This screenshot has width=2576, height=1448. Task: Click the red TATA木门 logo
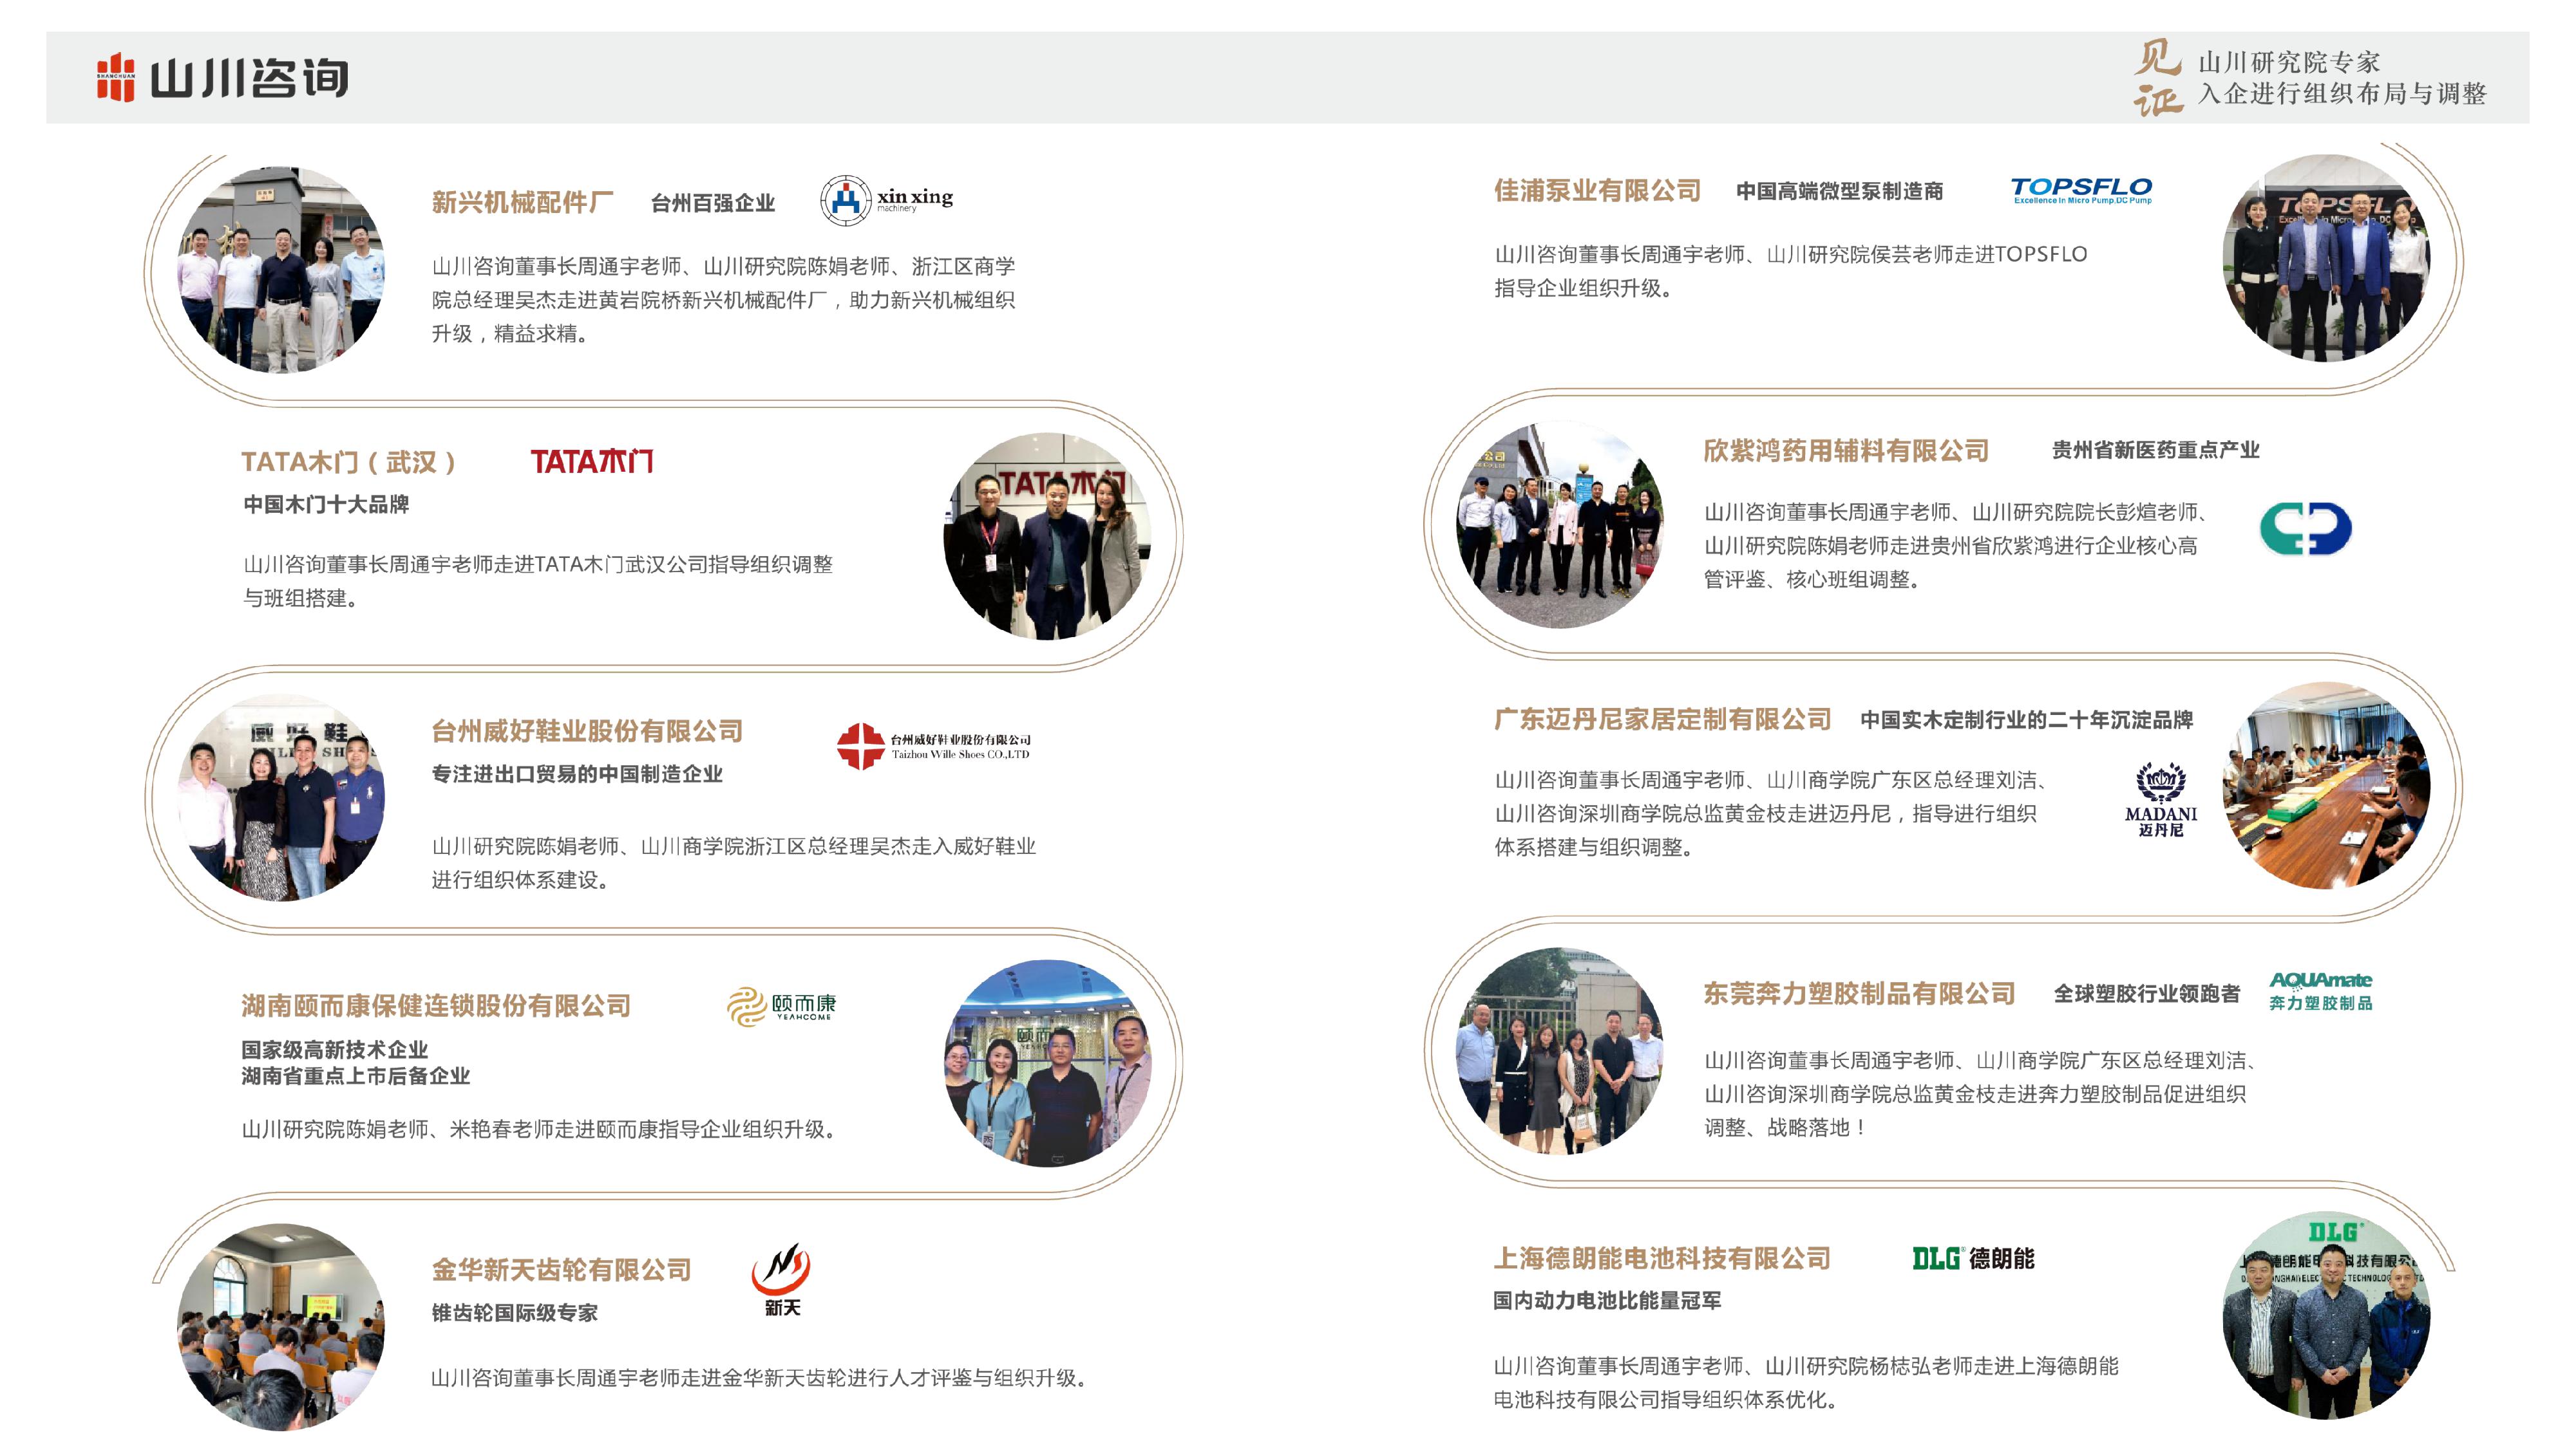[591, 461]
